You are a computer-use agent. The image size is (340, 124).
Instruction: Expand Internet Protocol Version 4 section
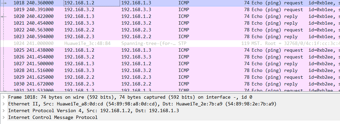click(3, 110)
